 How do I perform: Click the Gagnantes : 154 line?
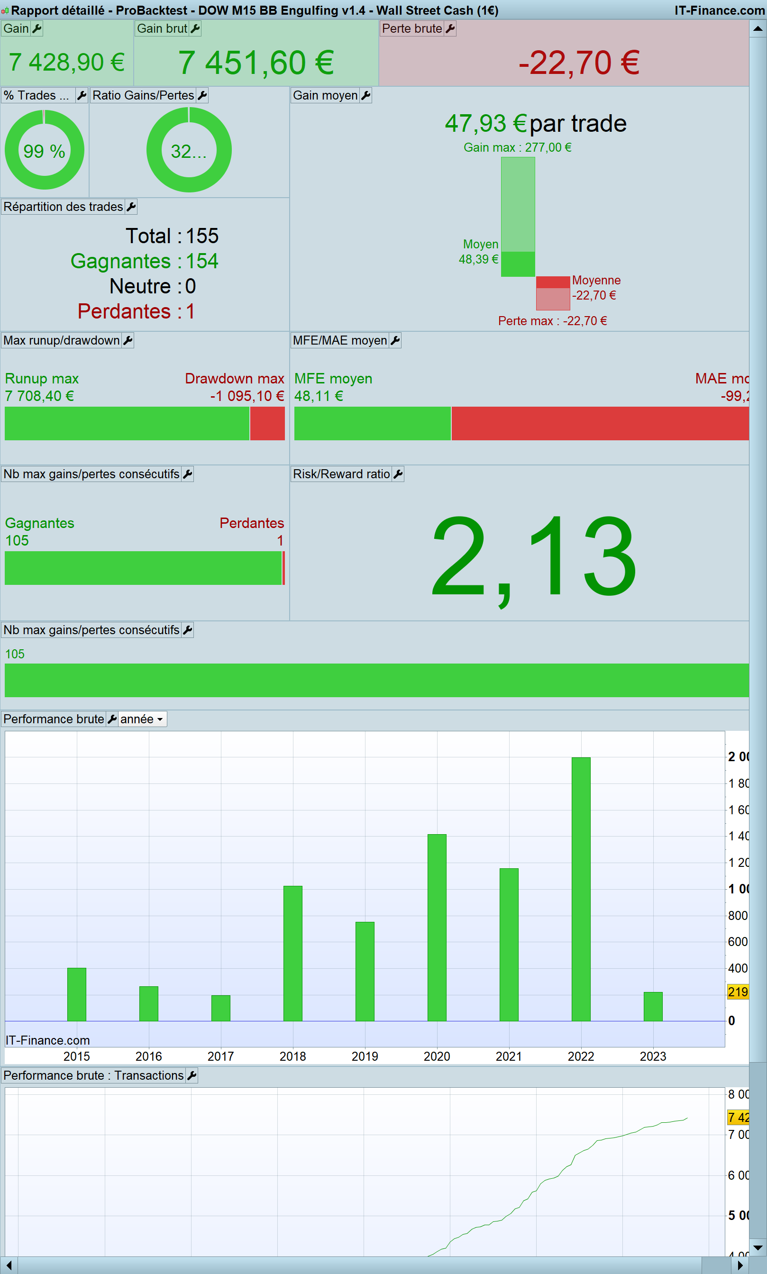pos(145,262)
